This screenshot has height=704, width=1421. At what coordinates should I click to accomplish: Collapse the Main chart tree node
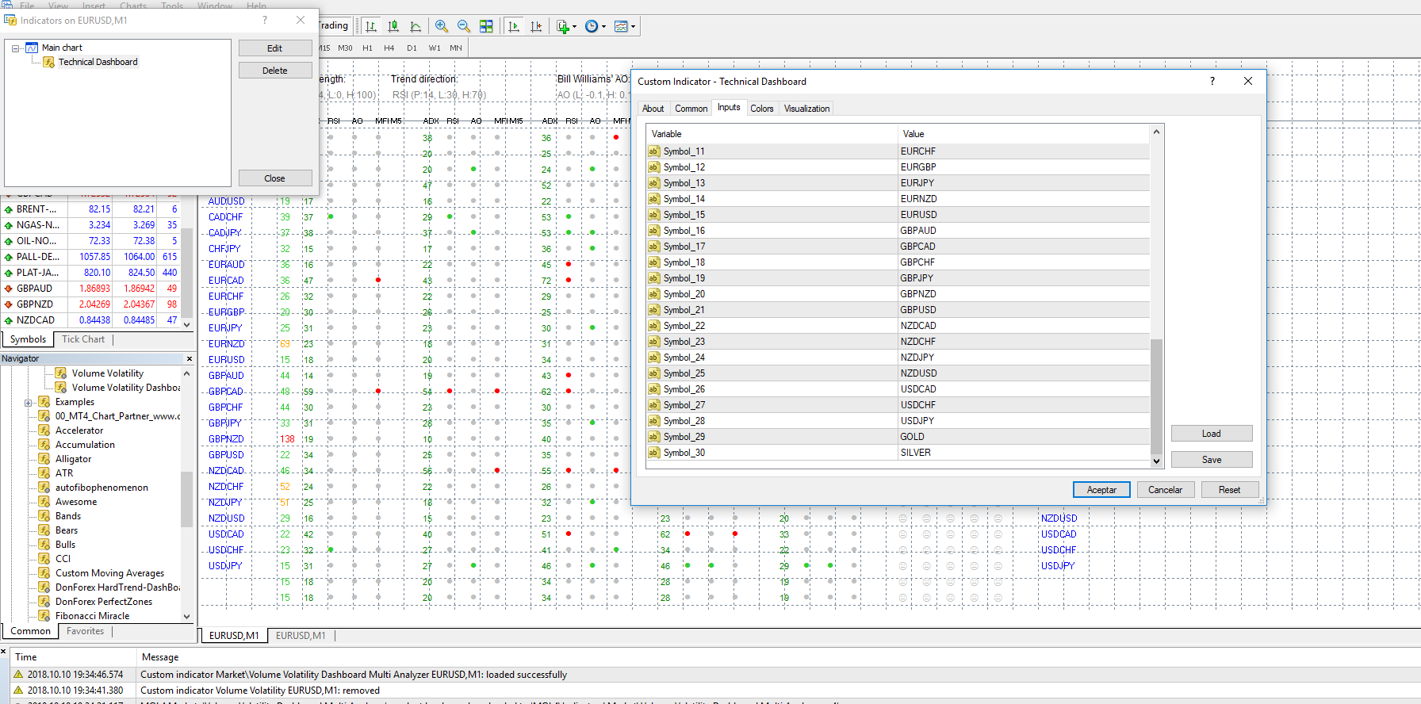(15, 48)
